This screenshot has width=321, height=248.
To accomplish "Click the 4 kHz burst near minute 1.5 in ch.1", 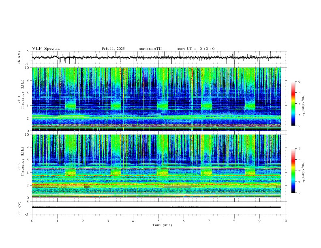I will tap(71, 105).
